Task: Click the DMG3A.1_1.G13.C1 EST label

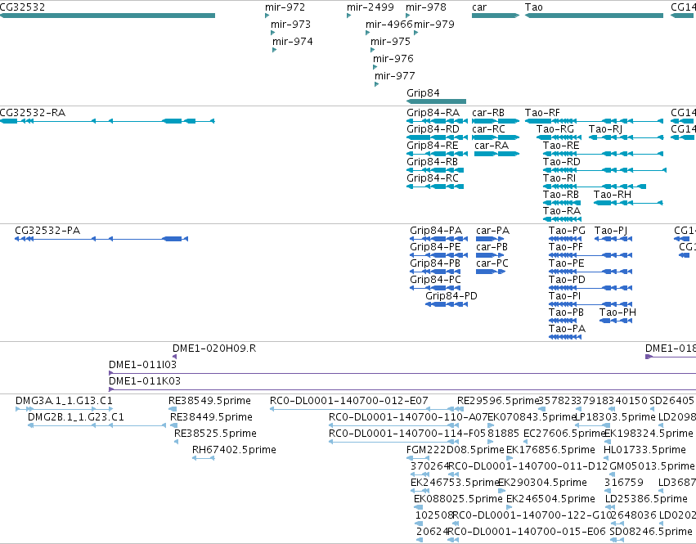Action: tap(64, 401)
